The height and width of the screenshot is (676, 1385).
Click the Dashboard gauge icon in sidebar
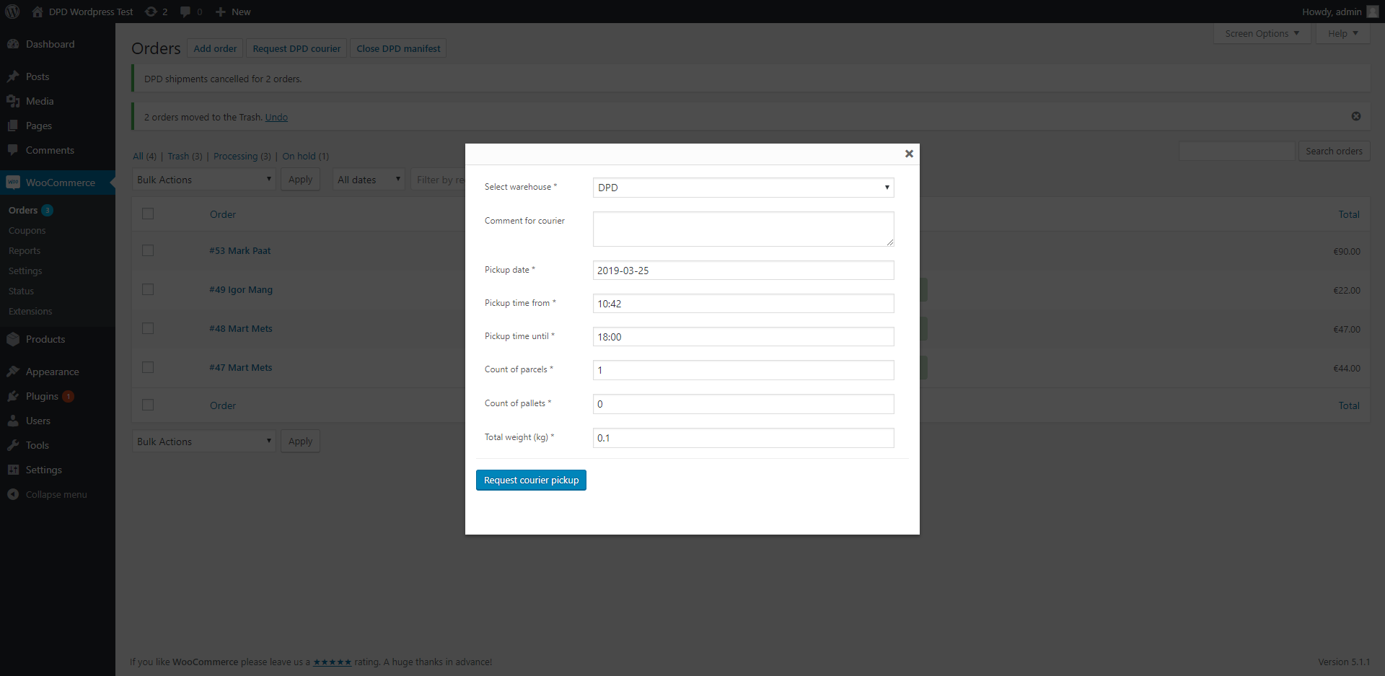pyautogui.click(x=13, y=44)
